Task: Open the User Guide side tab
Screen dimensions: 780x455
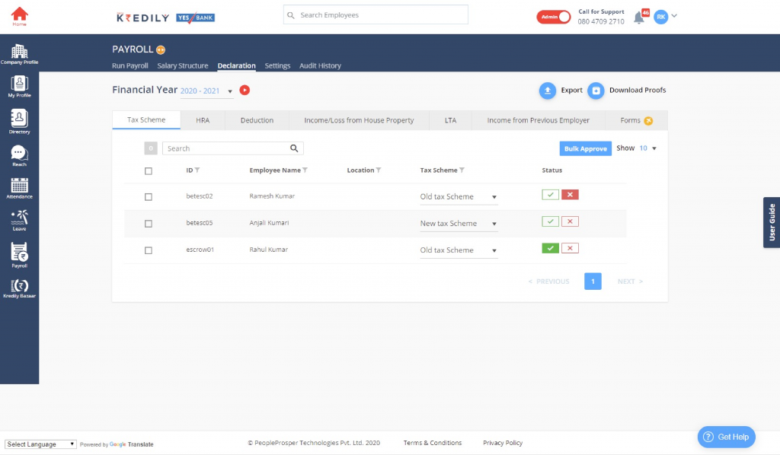Action: pyautogui.click(x=772, y=222)
